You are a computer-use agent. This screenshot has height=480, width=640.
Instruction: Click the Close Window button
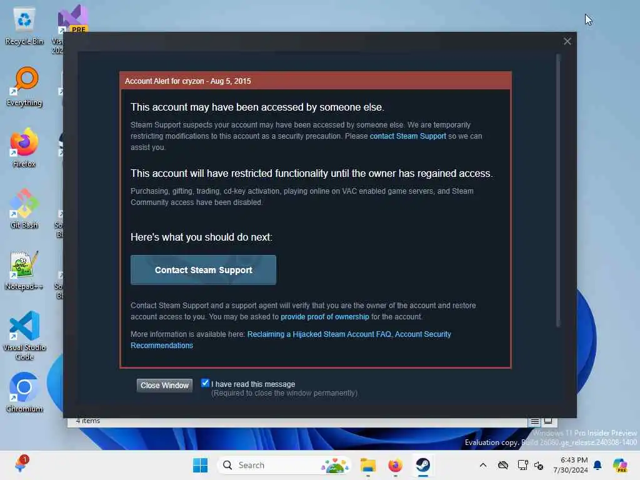[x=164, y=385]
